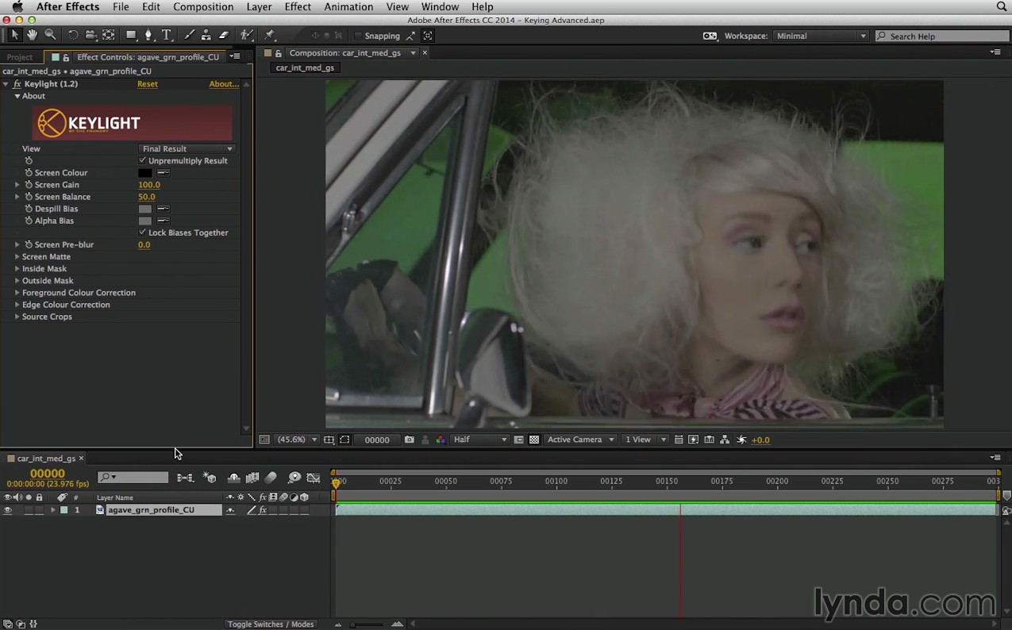Click Reset for the Keylight effect
Screen dimensions: 1012x630
(147, 84)
